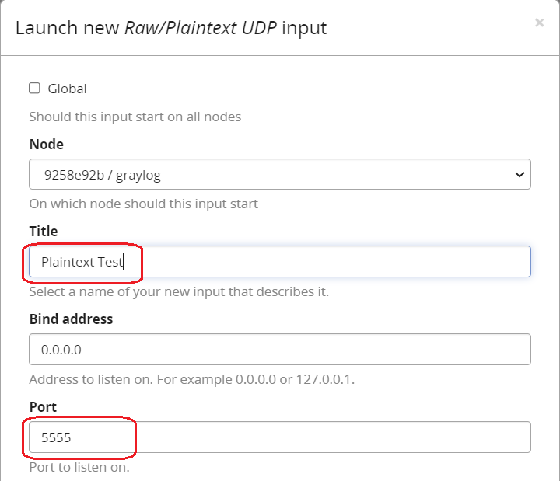Click into the Bind address 0.0.0.0 field
The width and height of the screenshot is (560, 481).
(x=280, y=350)
